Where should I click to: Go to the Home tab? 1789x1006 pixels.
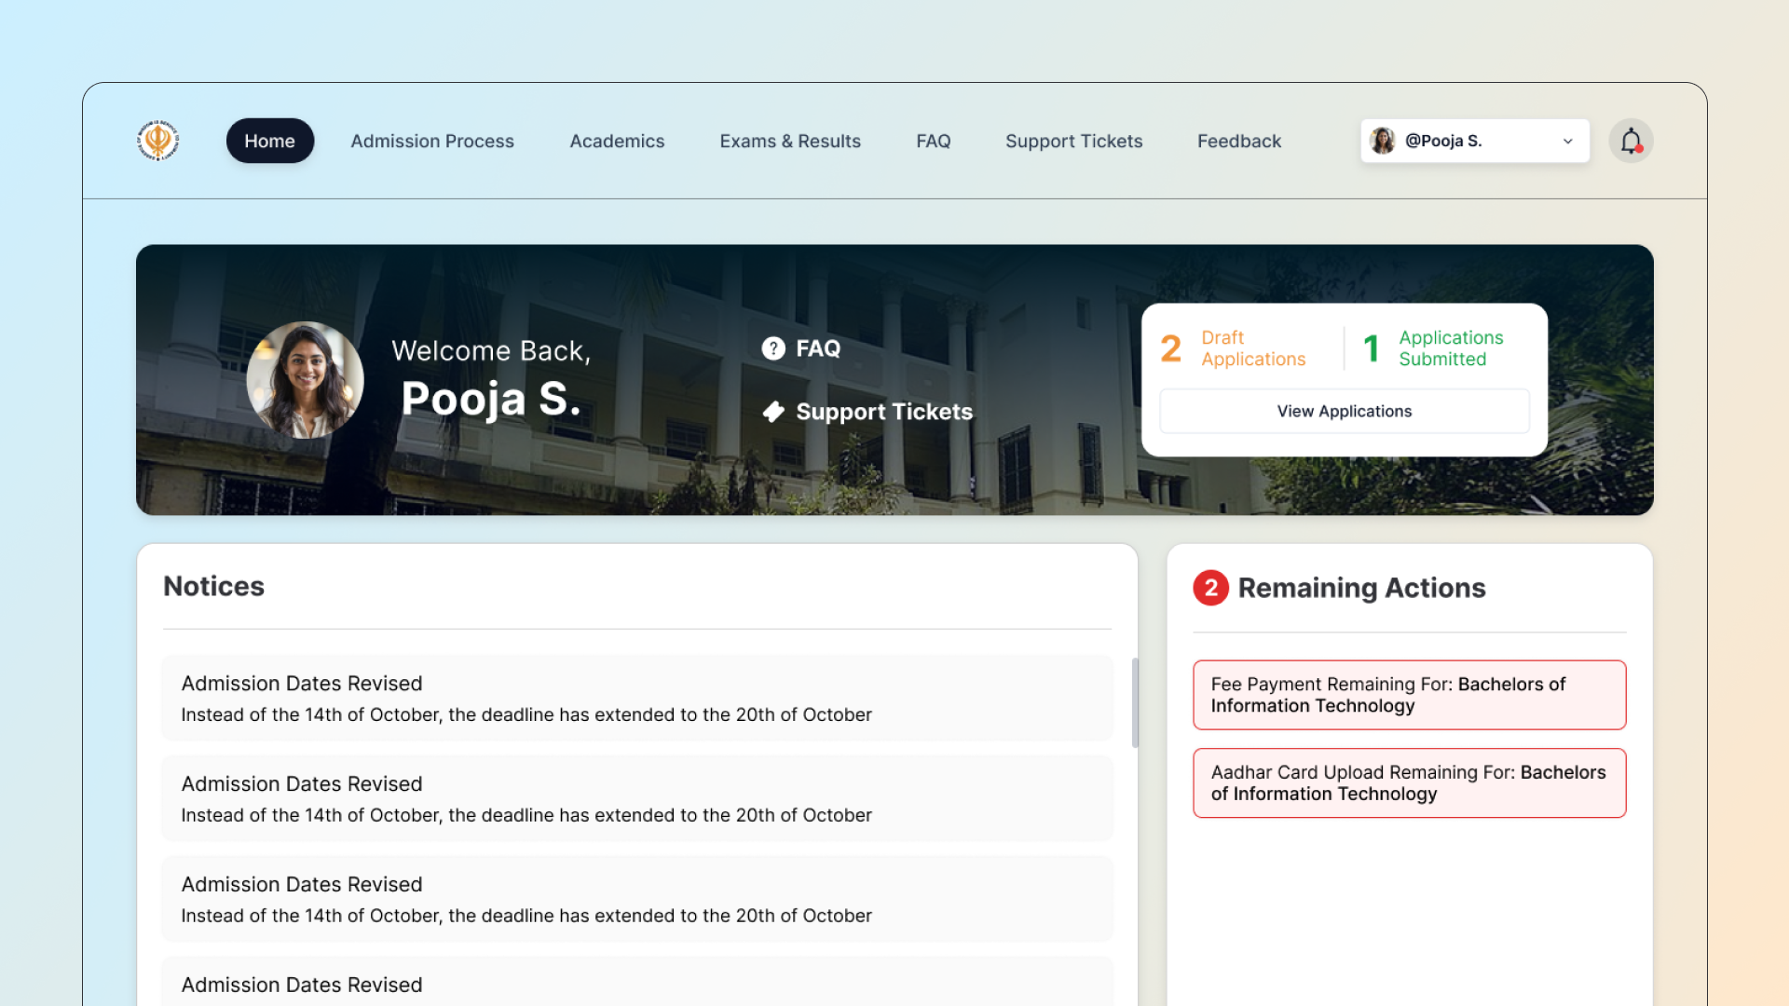[270, 141]
